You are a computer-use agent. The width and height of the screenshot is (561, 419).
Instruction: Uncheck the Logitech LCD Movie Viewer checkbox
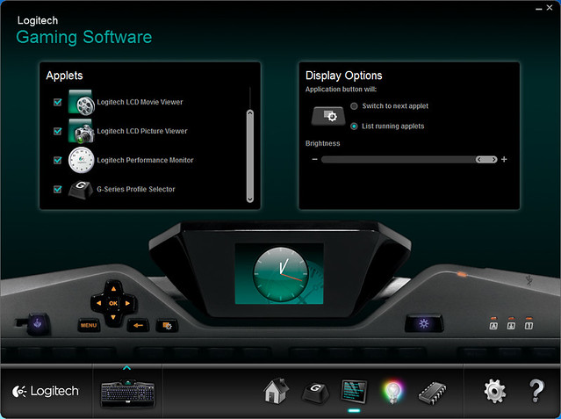point(58,103)
